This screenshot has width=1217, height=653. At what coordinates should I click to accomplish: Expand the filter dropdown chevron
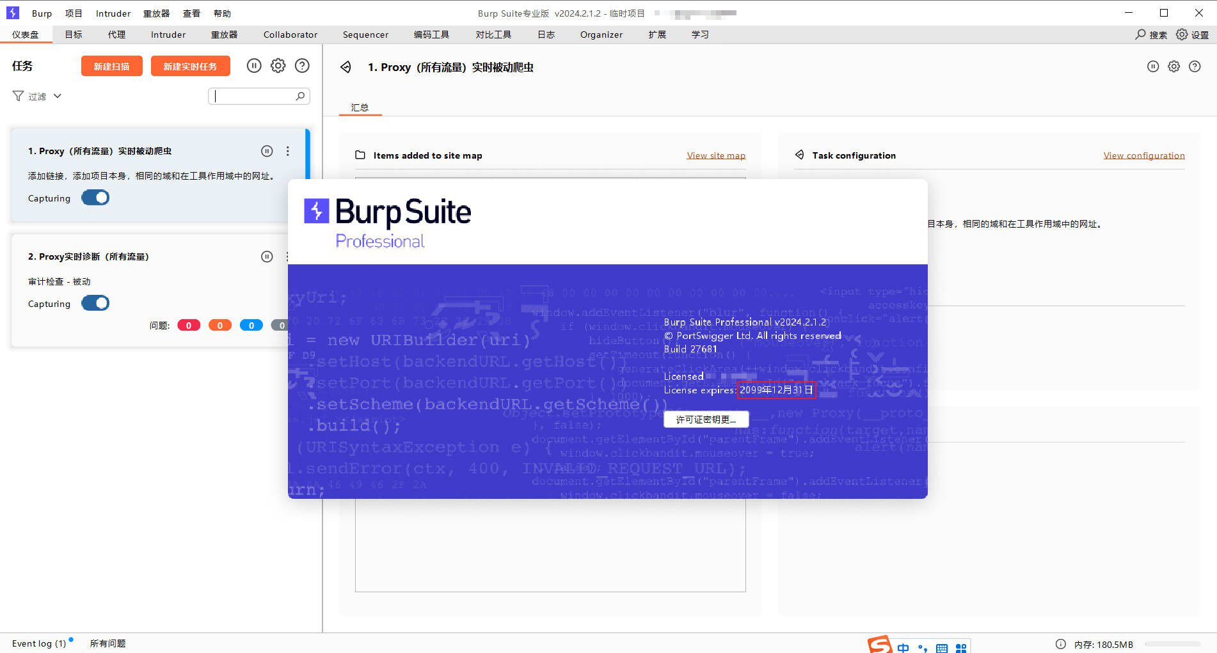point(58,96)
